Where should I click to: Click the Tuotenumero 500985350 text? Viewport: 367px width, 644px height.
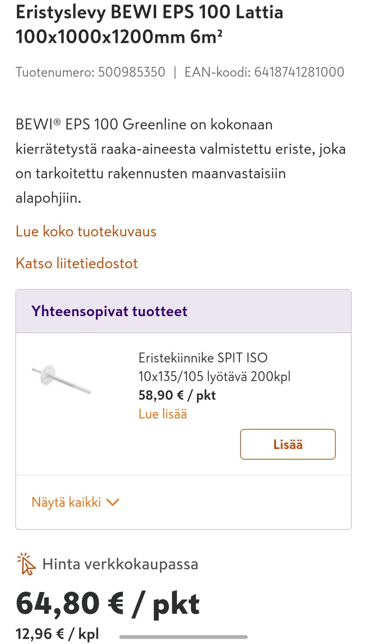[90, 72]
